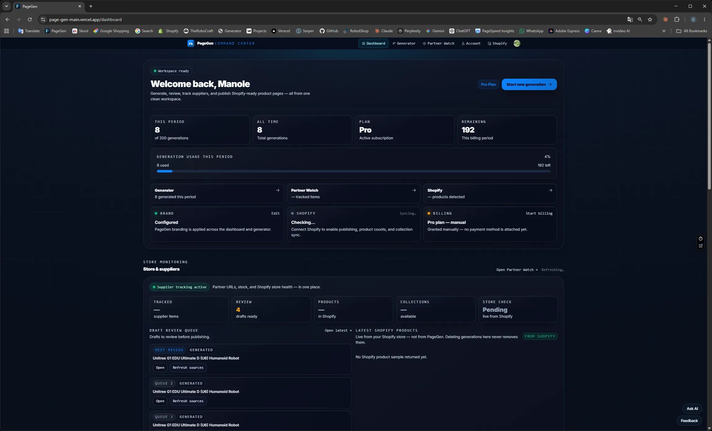Viewport: 712px width, 431px height.
Task: Click the Supplier tracking active badge
Action: [x=179, y=287]
